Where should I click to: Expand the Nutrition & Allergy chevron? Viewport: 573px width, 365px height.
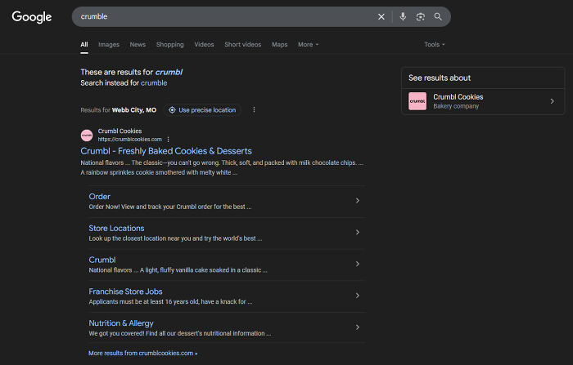coord(358,327)
